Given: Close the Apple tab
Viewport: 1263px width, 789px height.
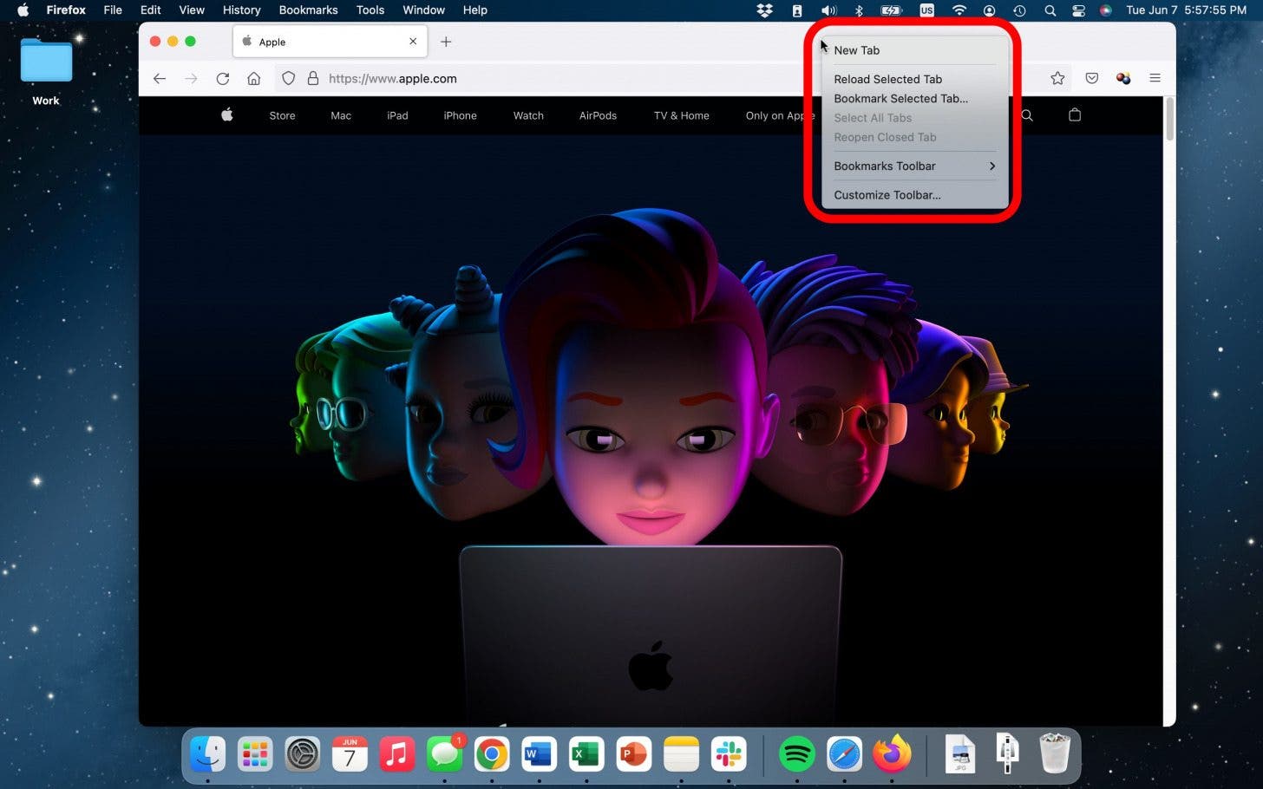Looking at the screenshot, I should [413, 42].
